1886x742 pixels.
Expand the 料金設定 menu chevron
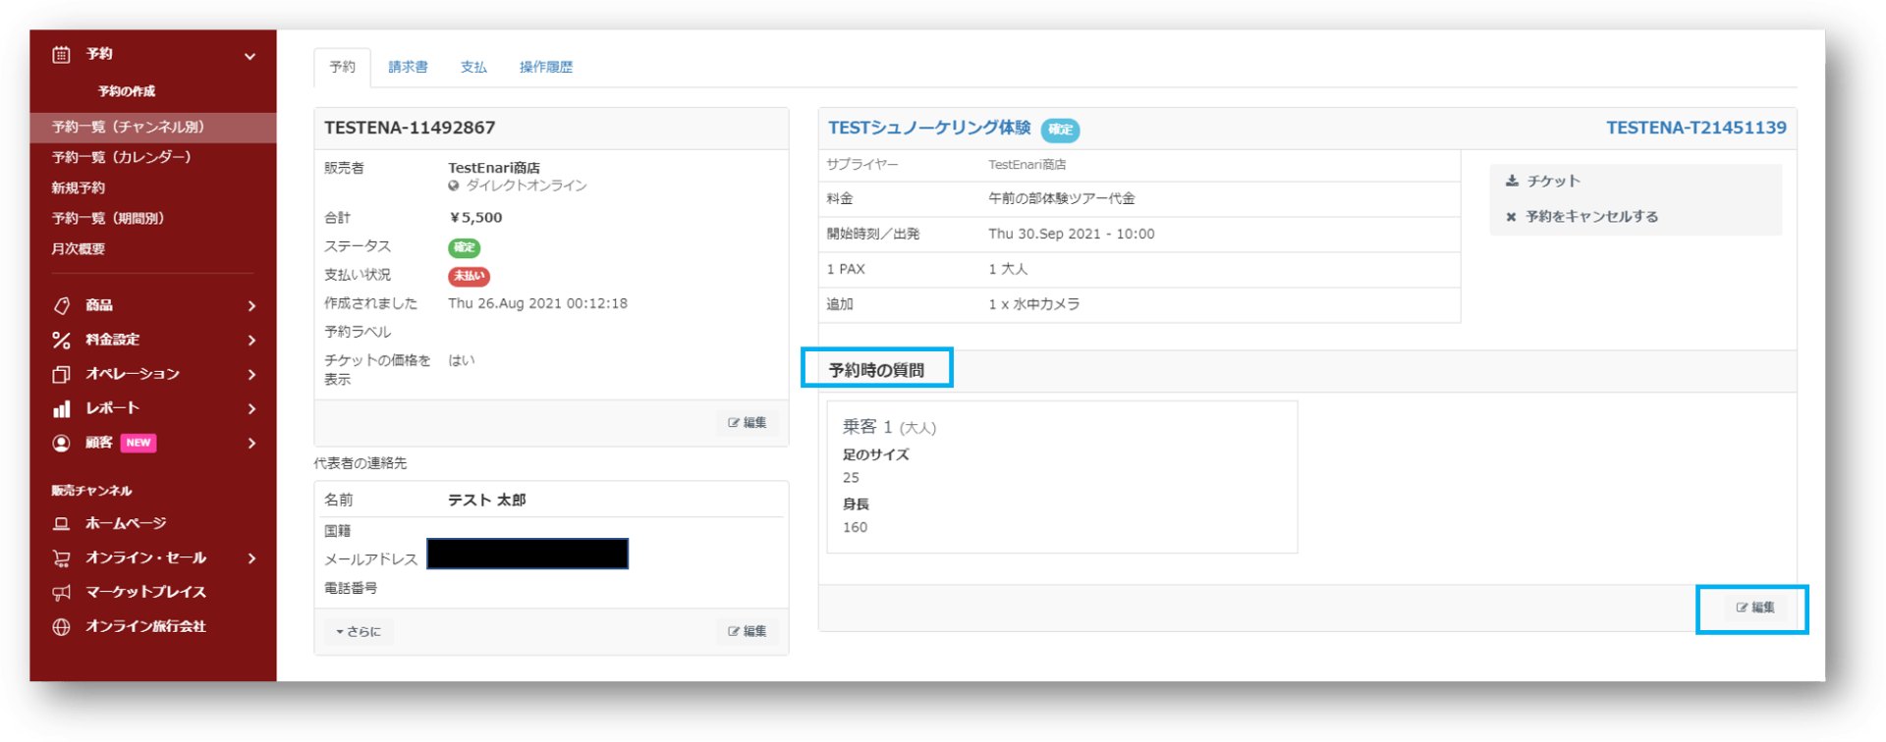pos(251,341)
